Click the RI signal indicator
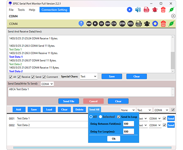 point(95,24)
